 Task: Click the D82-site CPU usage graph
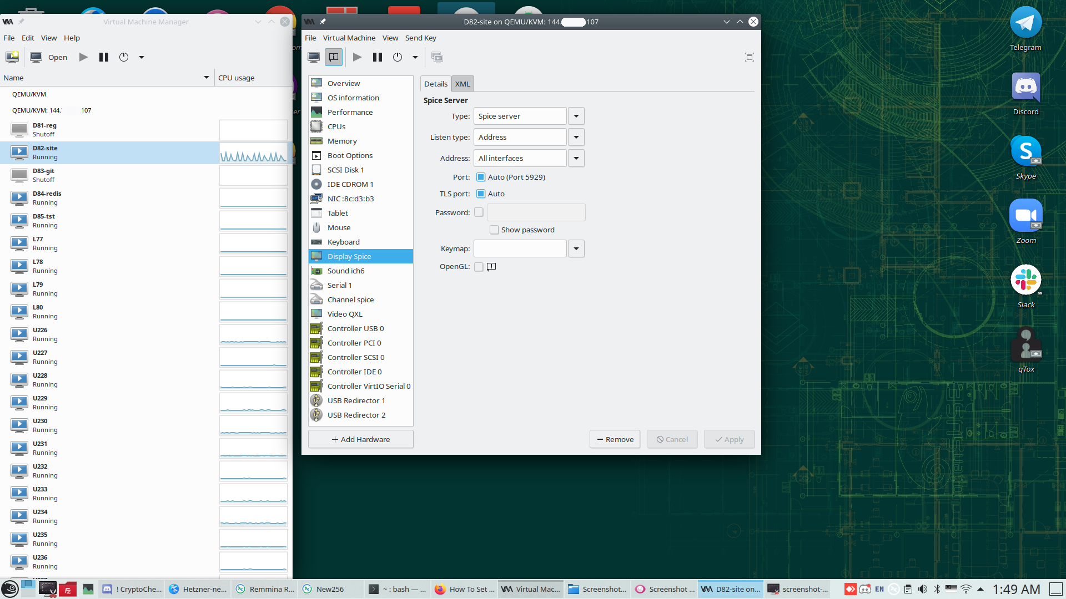pyautogui.click(x=253, y=153)
